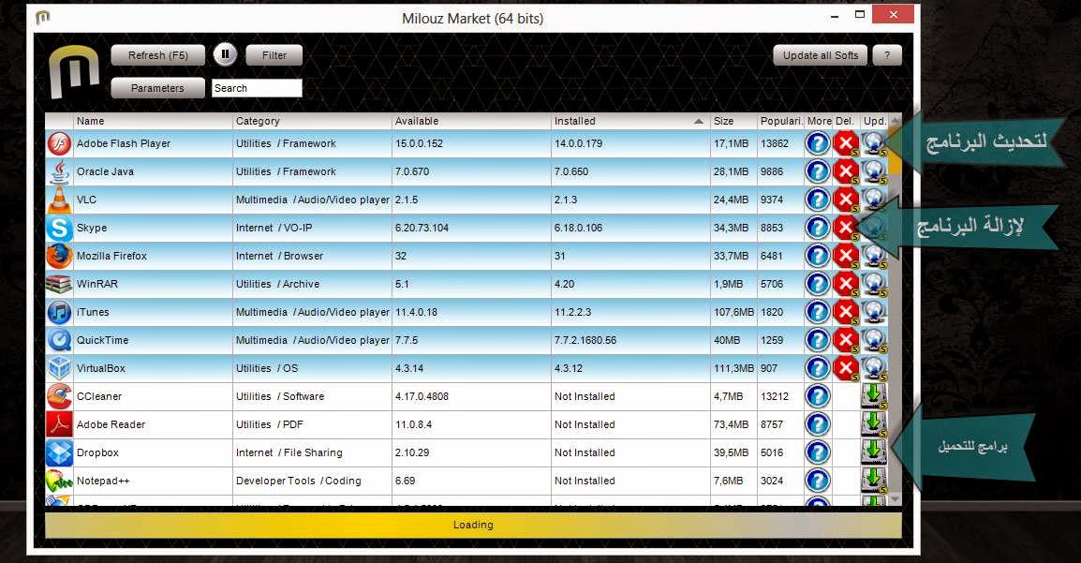Click the red delete icon for Oracle Java
1081x563 pixels.
coord(846,171)
